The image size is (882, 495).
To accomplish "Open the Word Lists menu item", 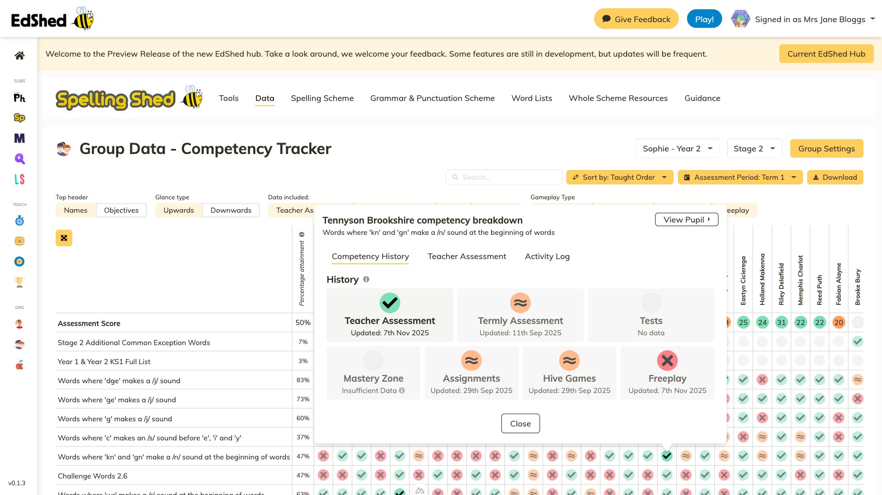I will click(x=532, y=98).
